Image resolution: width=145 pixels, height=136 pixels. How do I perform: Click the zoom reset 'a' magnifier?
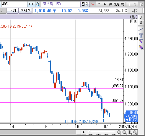coord(130,132)
